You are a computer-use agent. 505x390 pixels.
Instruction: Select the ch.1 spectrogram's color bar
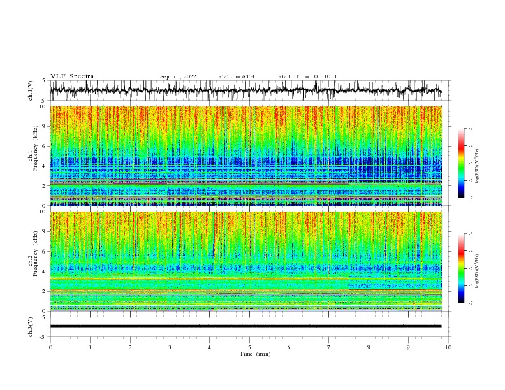coord(462,163)
